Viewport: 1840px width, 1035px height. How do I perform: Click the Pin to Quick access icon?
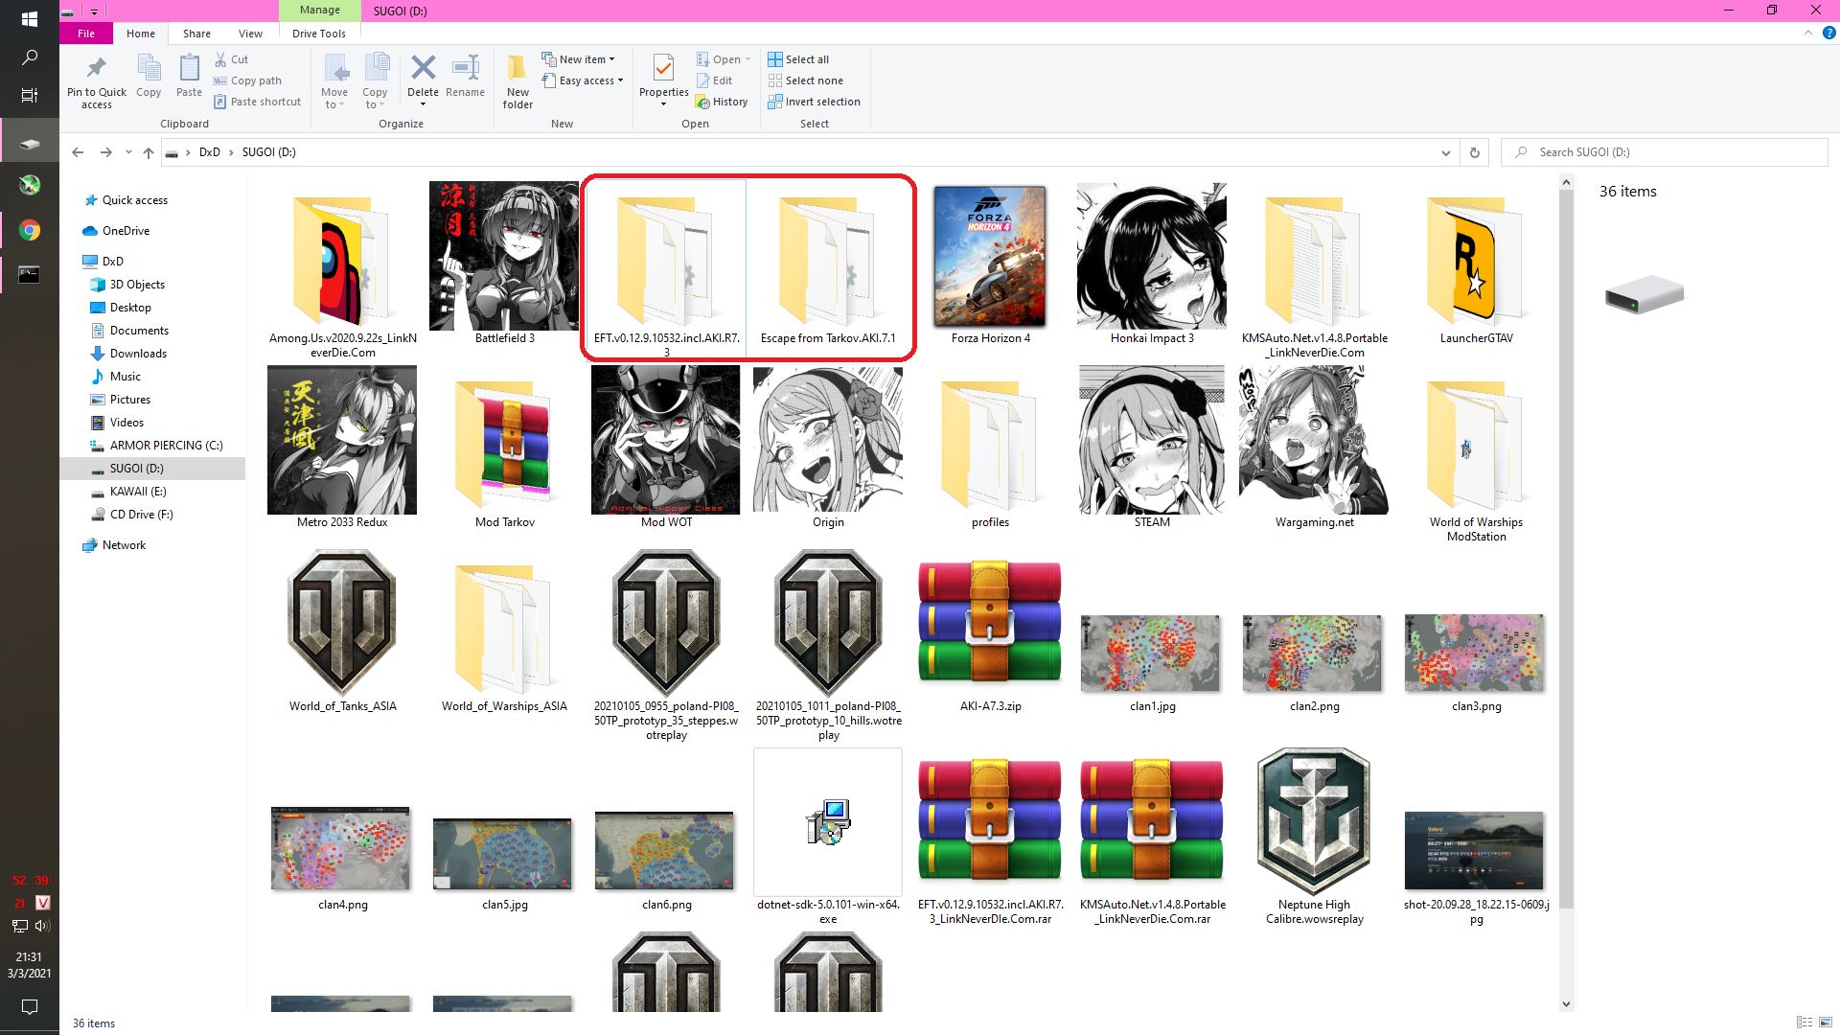tap(96, 69)
